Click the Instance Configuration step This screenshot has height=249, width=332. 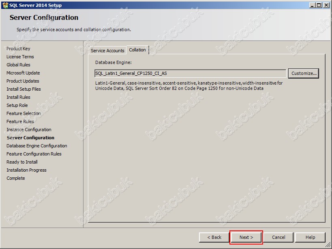click(x=29, y=130)
